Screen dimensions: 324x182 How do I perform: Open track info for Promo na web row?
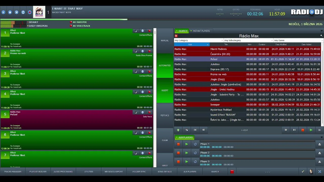[143, 51]
